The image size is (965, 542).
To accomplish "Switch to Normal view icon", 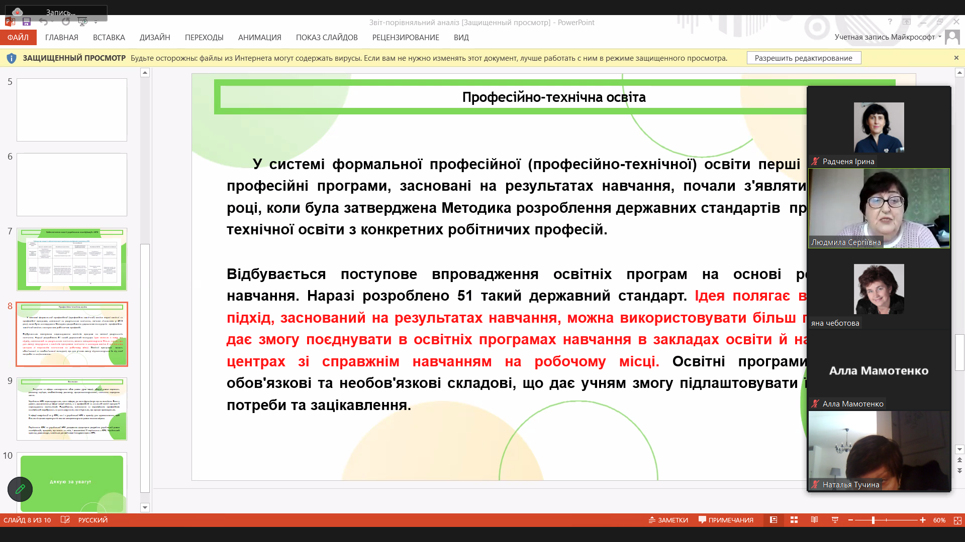I will pyautogui.click(x=774, y=520).
